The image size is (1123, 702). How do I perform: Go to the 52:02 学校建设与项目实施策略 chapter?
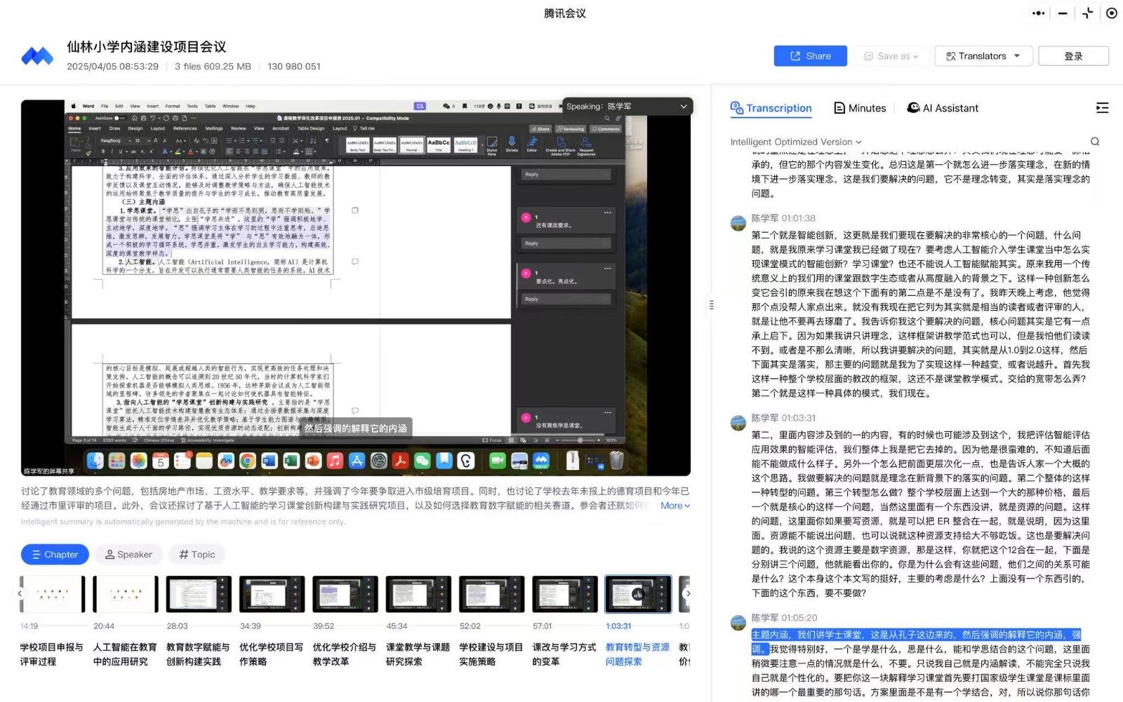tap(491, 621)
